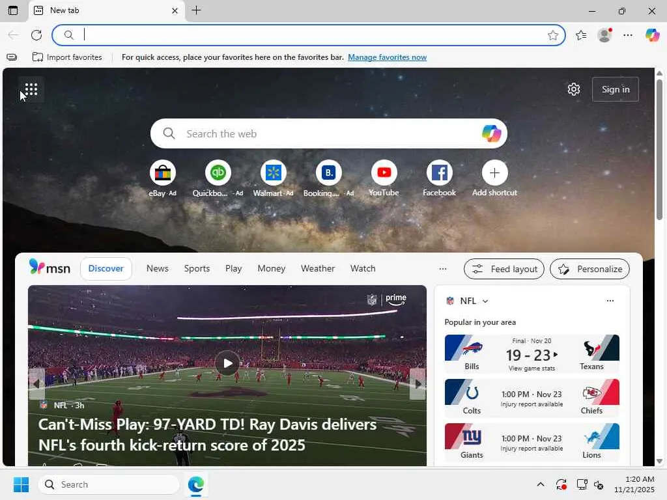
Task: Play the NFL kick-return video
Action: [x=227, y=363]
